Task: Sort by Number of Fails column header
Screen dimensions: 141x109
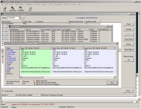Action: pos(93,22)
